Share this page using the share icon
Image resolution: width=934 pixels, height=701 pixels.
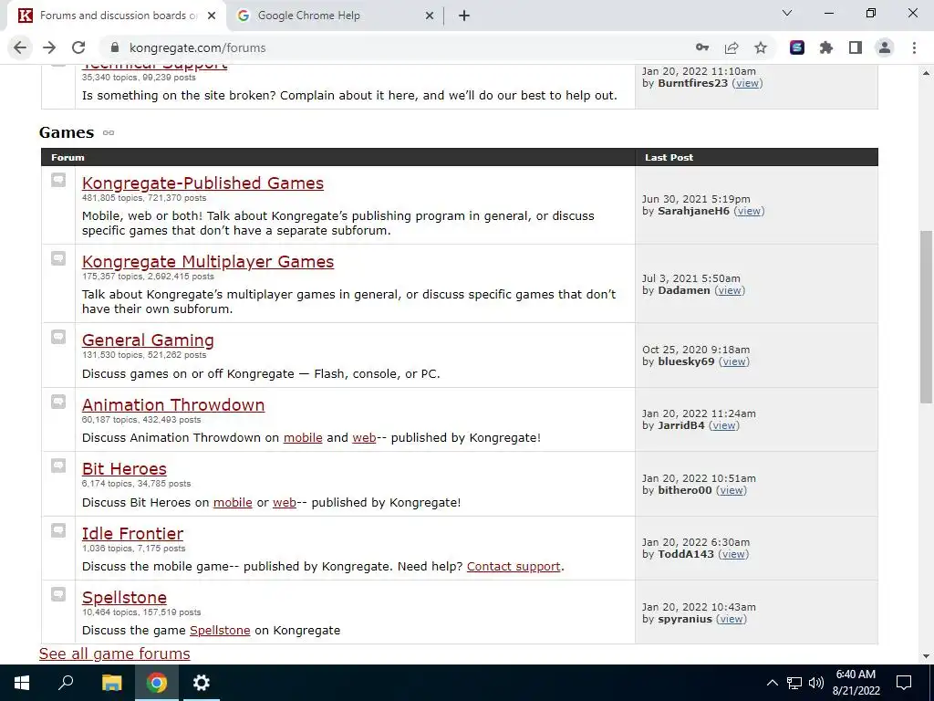point(732,47)
